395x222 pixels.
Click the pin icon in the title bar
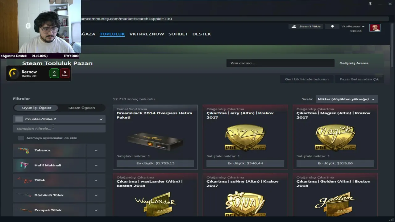pyautogui.click(x=370, y=4)
